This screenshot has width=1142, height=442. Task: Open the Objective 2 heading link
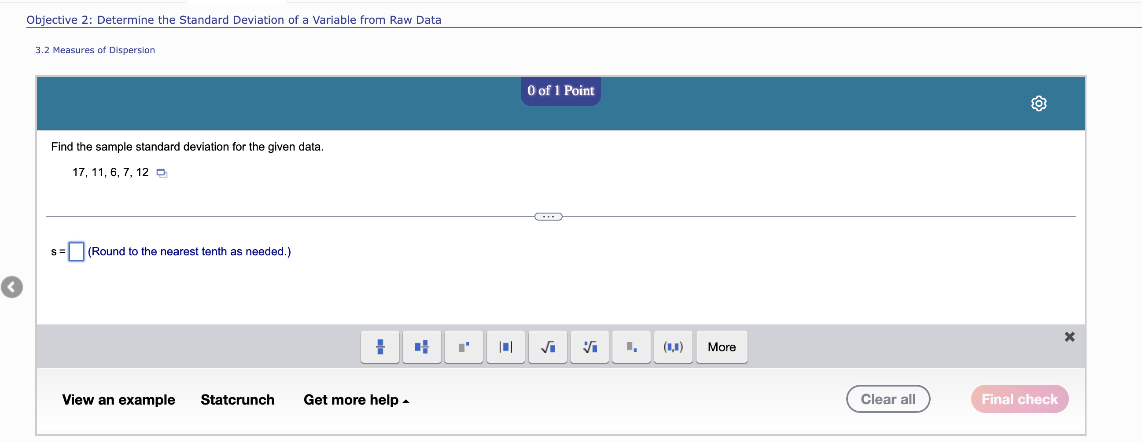tap(234, 20)
